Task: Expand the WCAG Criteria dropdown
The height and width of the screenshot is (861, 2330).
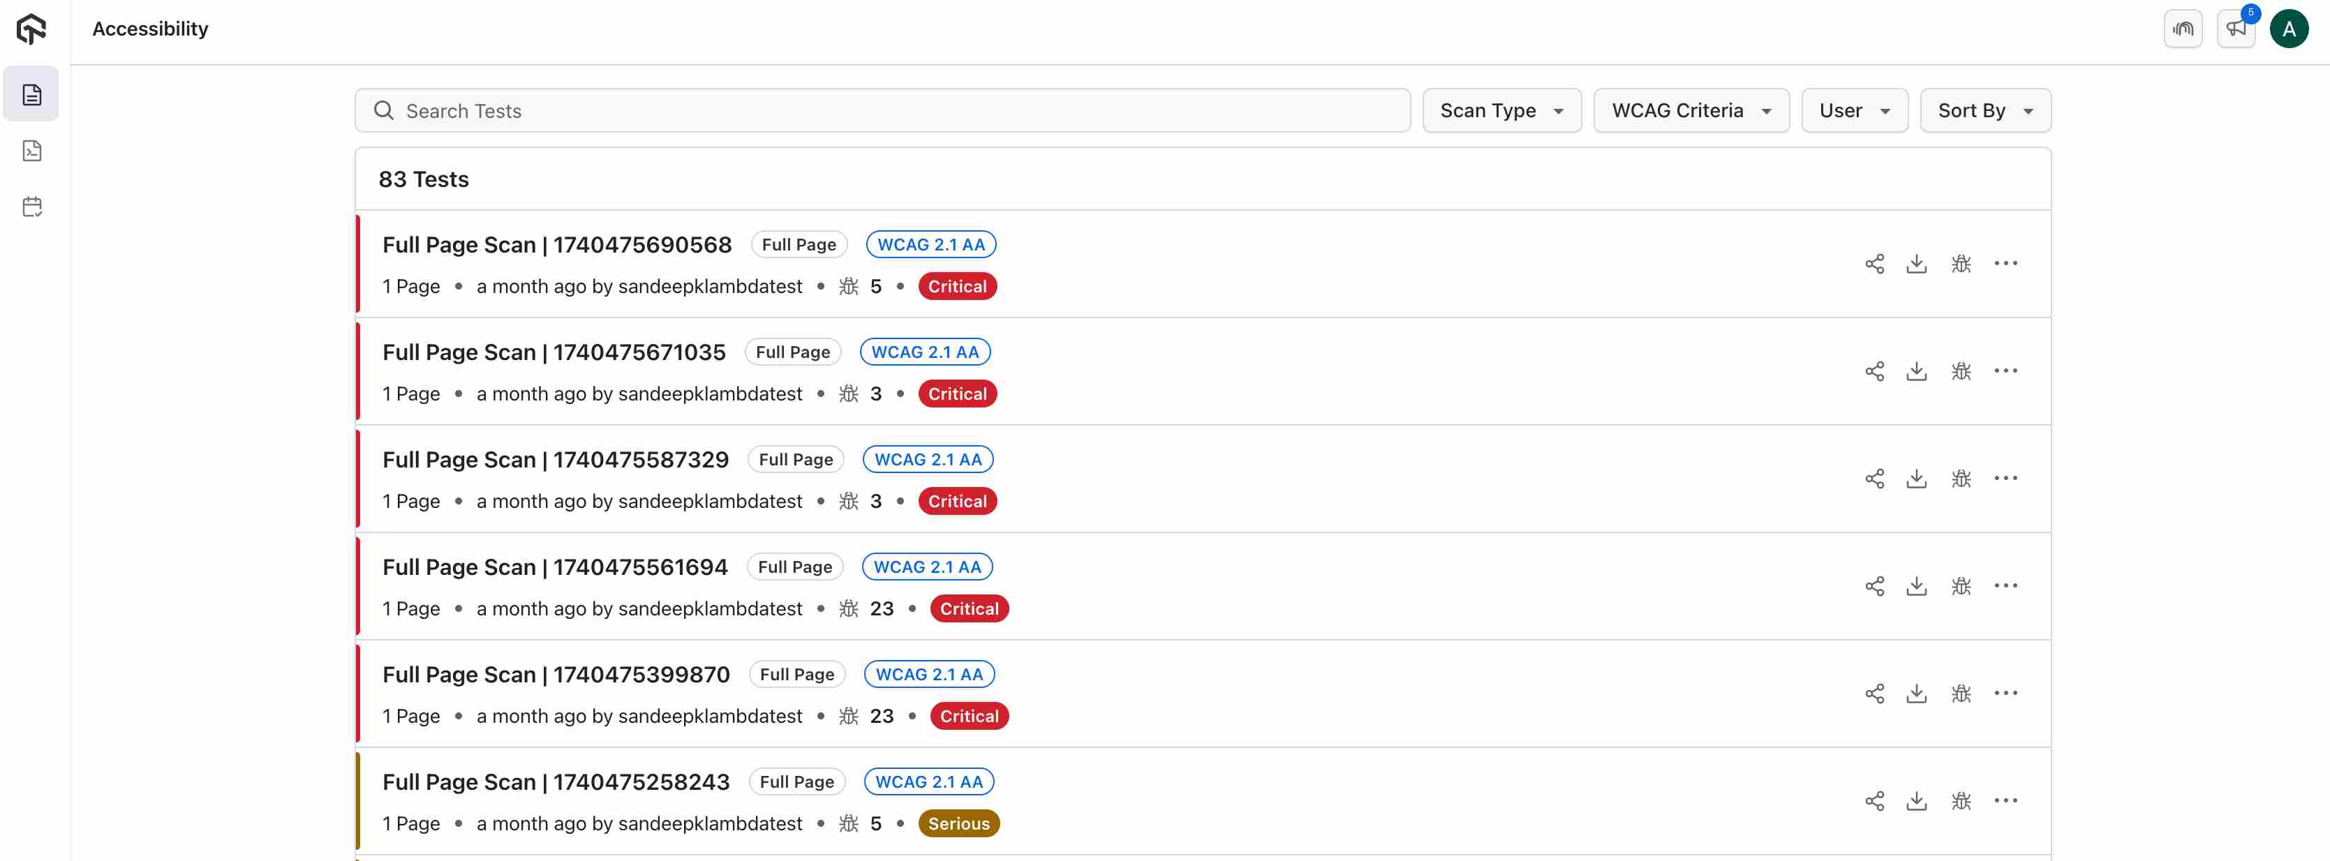Action: pos(1691,111)
